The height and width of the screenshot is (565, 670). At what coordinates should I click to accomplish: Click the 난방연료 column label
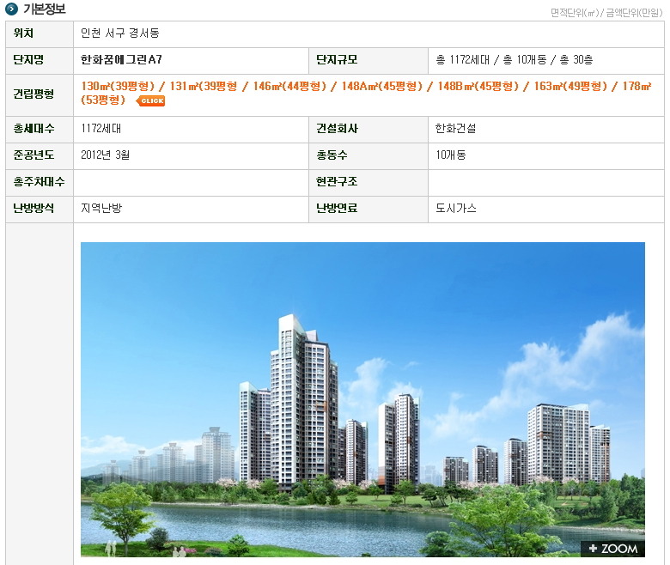(337, 208)
